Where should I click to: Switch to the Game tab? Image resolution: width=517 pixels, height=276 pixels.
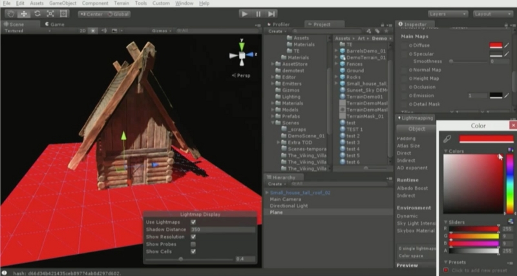(x=55, y=24)
